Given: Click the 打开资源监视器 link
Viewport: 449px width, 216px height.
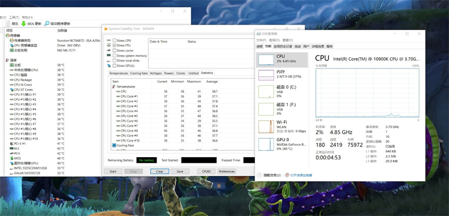Looking at the screenshot, I should [301, 175].
